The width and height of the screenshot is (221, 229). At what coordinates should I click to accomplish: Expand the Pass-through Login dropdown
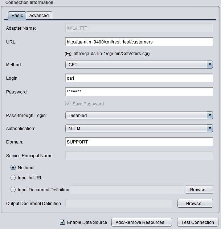[x=139, y=116]
